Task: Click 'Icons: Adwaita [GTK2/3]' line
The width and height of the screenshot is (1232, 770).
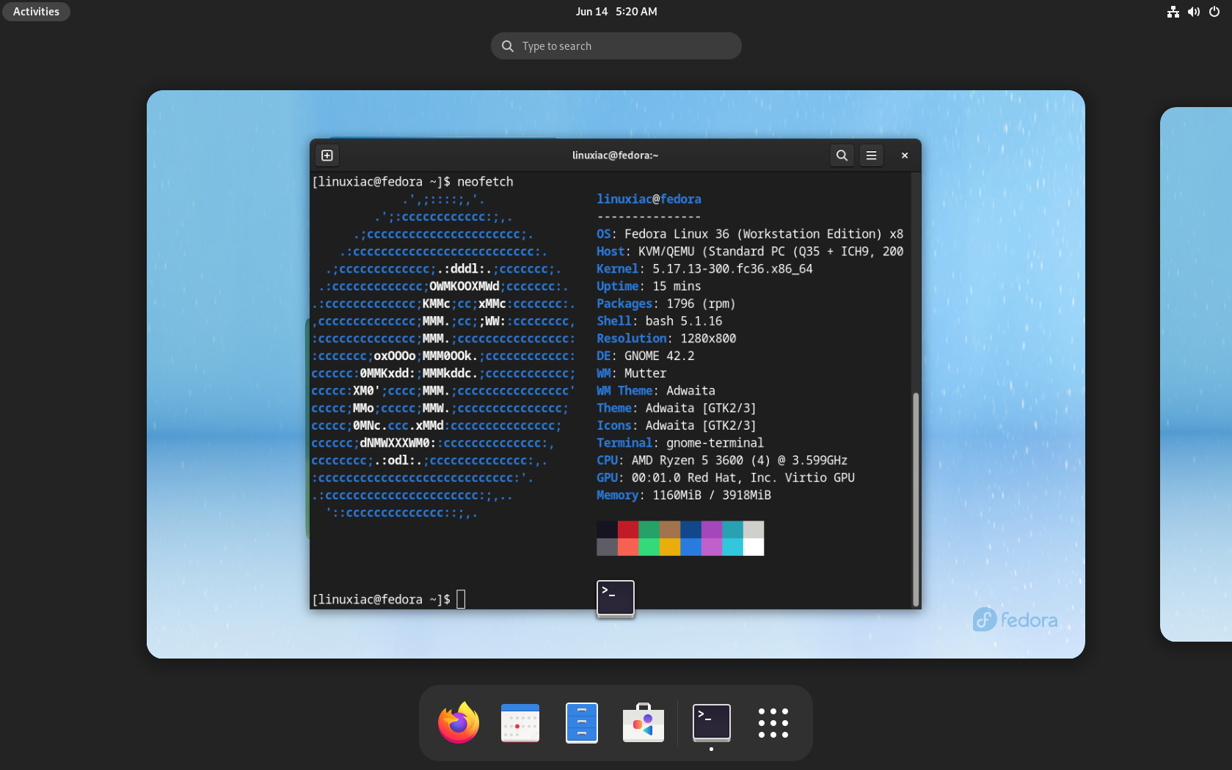Action: point(677,425)
